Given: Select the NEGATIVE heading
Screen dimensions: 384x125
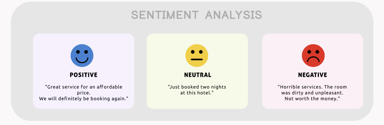Looking at the screenshot, I should (313, 75).
